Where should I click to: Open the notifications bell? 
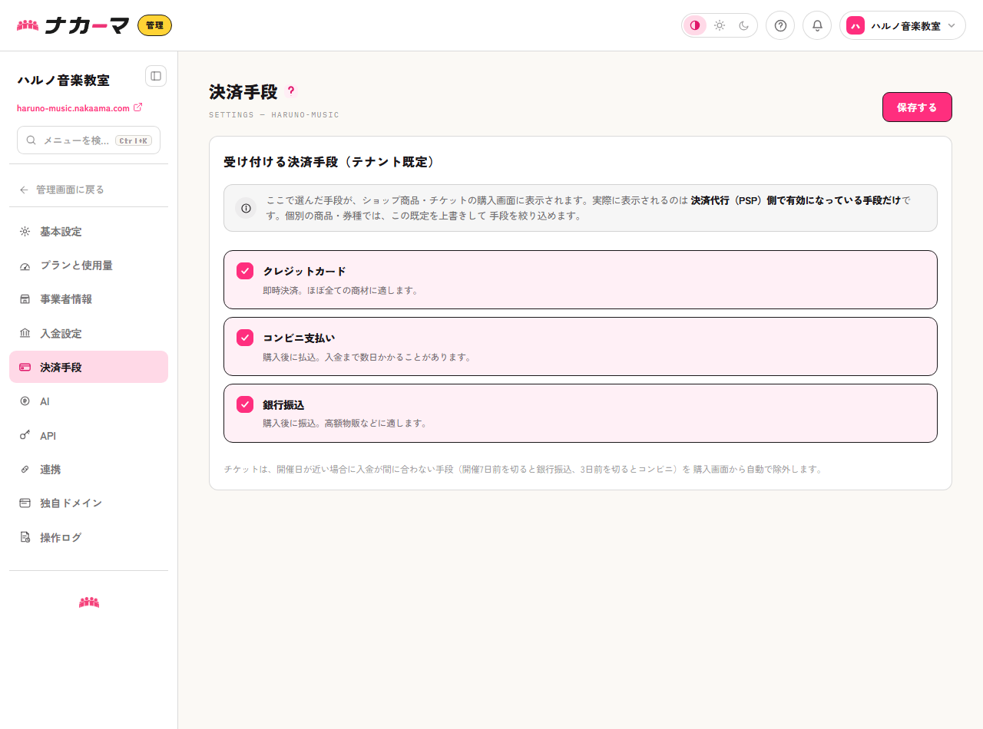pyautogui.click(x=817, y=25)
